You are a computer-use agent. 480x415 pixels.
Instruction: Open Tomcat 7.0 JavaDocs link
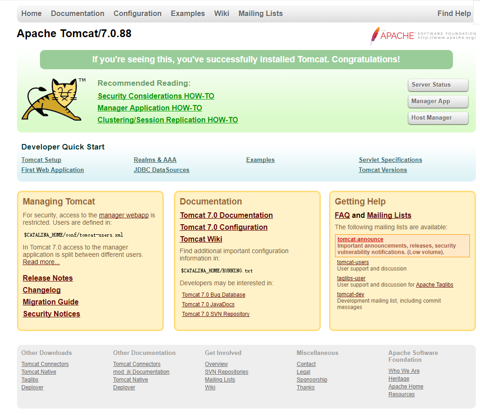(208, 304)
